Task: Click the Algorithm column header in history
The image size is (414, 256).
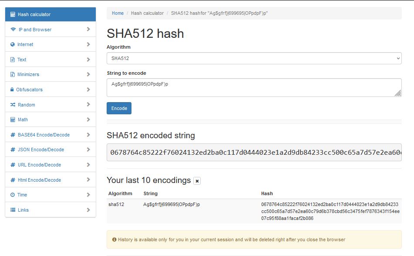Action: click(x=120, y=193)
